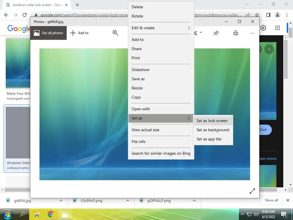Open File Explorer from the taskbar
Image resolution: width=293 pixels, height=220 pixels.
[37, 214]
